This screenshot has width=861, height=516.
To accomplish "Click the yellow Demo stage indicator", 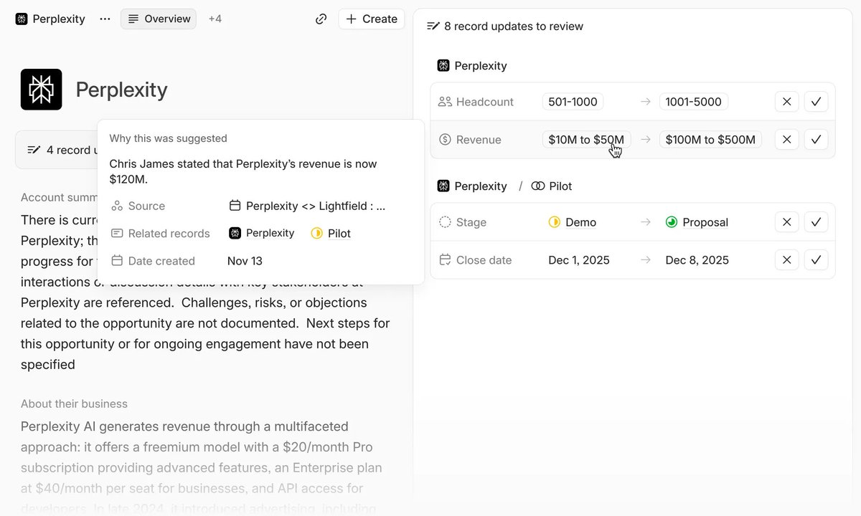I will point(554,222).
